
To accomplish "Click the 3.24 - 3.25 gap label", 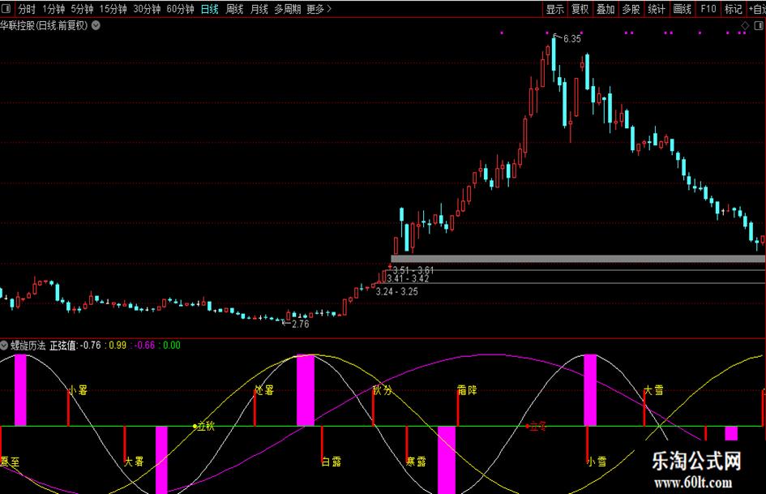I will (x=396, y=291).
